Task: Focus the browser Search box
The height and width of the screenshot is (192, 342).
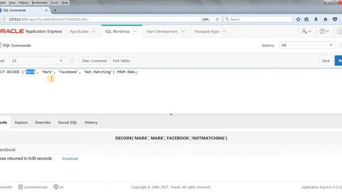Action: (258, 19)
